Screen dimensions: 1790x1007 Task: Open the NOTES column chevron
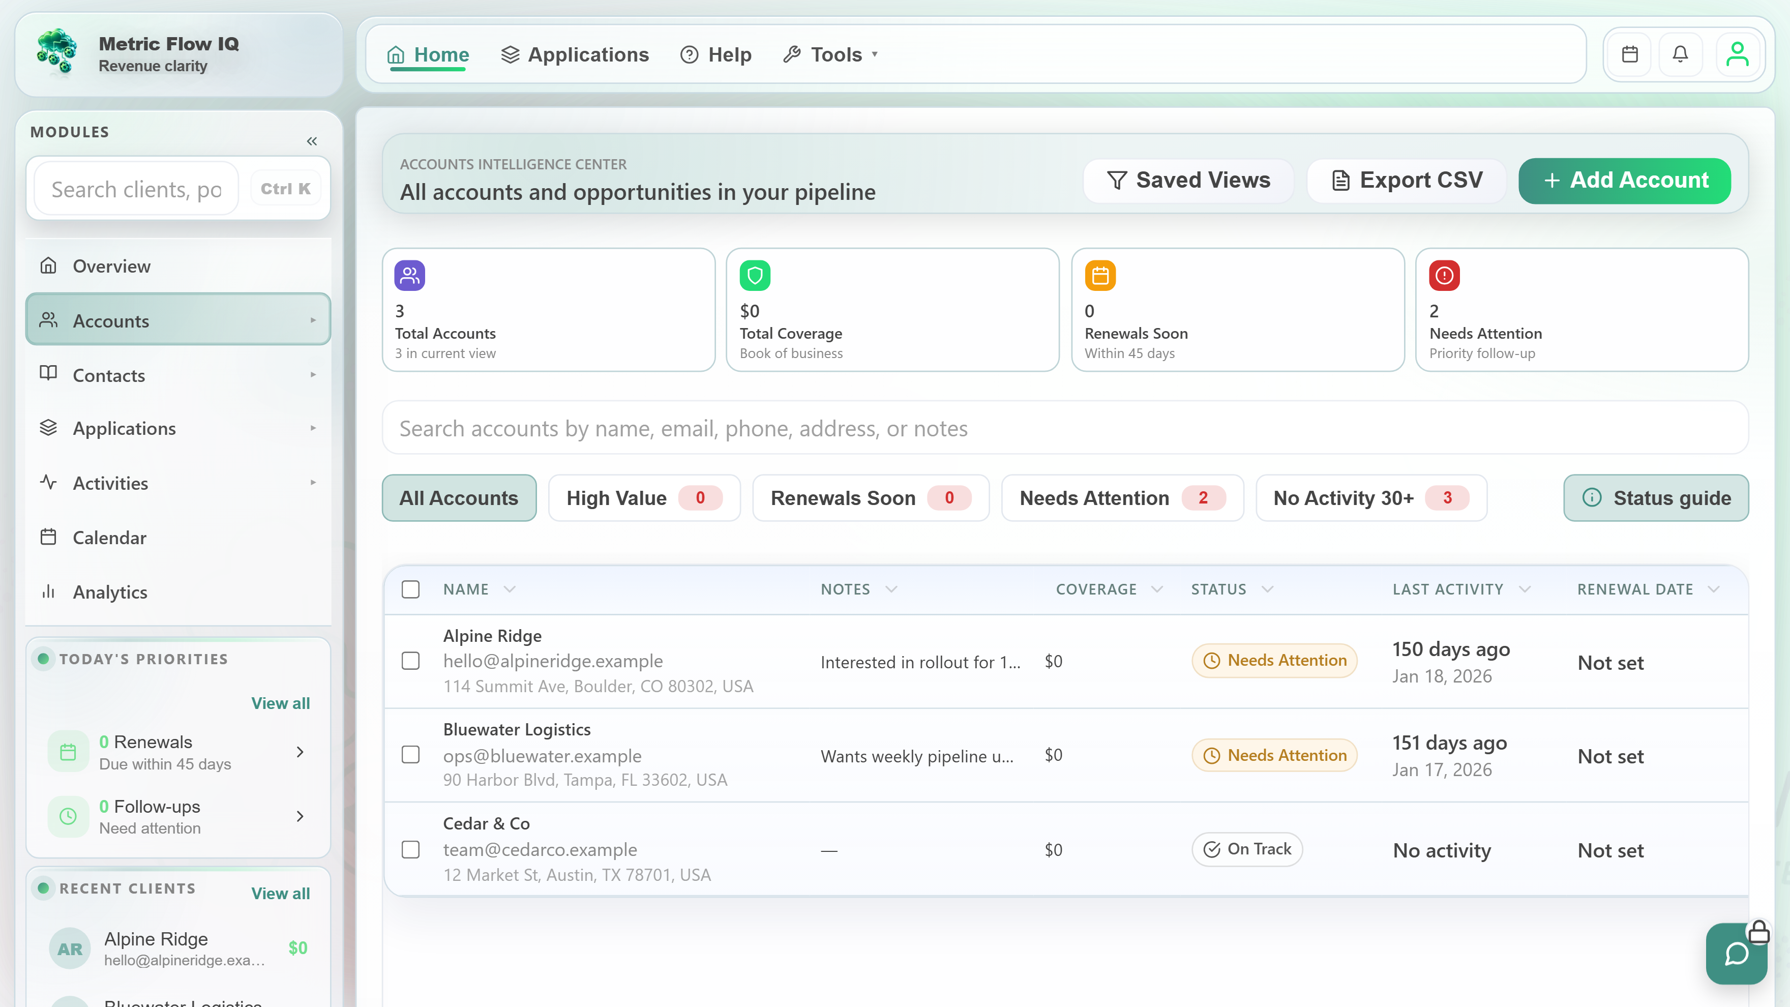891,589
